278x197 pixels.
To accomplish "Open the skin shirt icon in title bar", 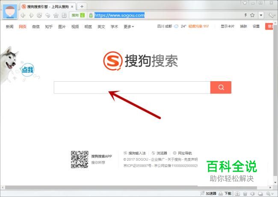I will click(245, 3).
